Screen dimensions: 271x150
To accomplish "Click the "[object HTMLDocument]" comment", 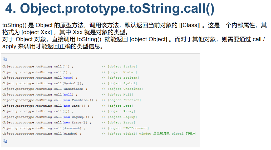I will [x=128, y=128].
